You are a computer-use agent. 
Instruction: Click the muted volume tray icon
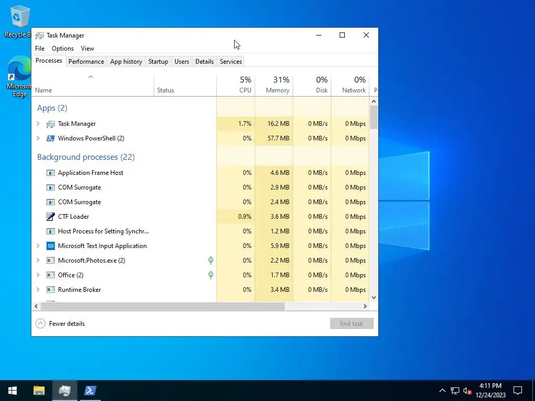tap(467, 391)
